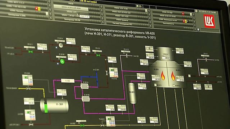Screen dimensions: 230x129
Task: Click the DB not loaded status message
Action: pos(88,1)
